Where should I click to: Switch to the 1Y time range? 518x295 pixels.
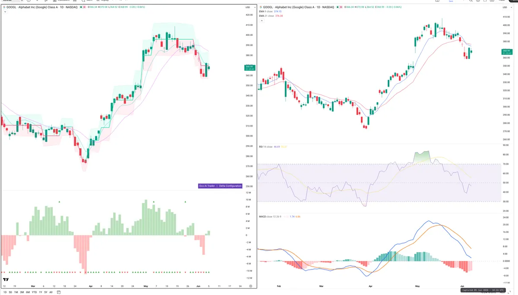tap(40, 292)
